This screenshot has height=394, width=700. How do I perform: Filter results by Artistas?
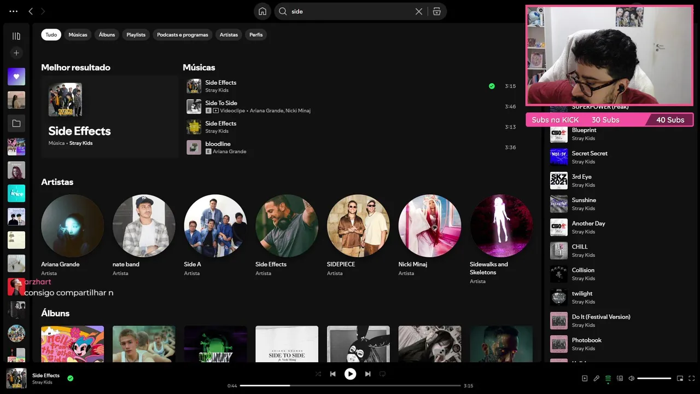(x=229, y=34)
